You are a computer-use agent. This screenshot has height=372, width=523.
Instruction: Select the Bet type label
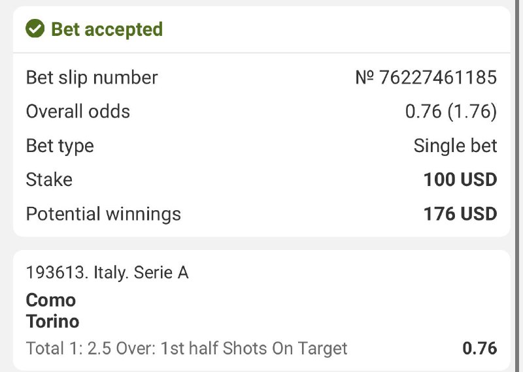coord(59,146)
